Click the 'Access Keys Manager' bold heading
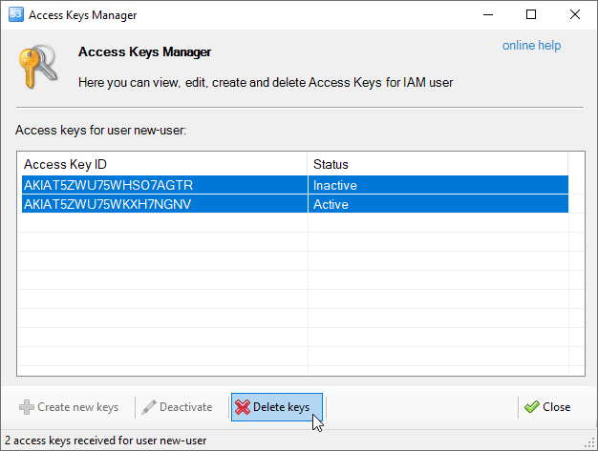This screenshot has width=598, height=451. 144,51
